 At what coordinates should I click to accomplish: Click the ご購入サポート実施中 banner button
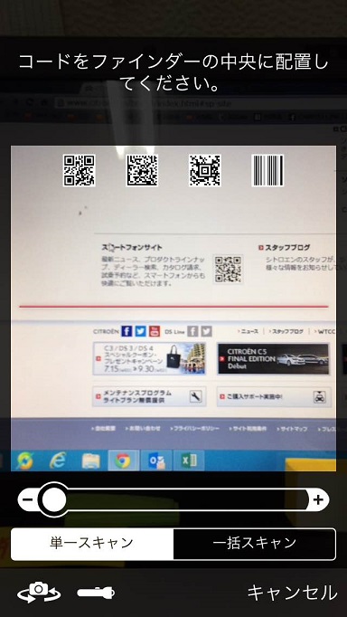tap(274, 396)
